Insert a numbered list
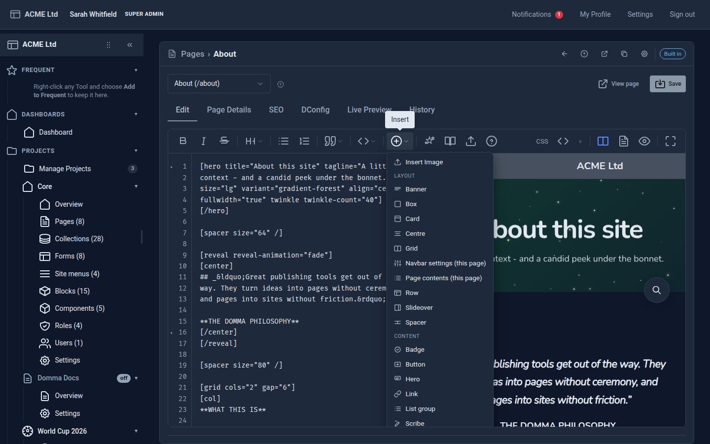 click(304, 141)
